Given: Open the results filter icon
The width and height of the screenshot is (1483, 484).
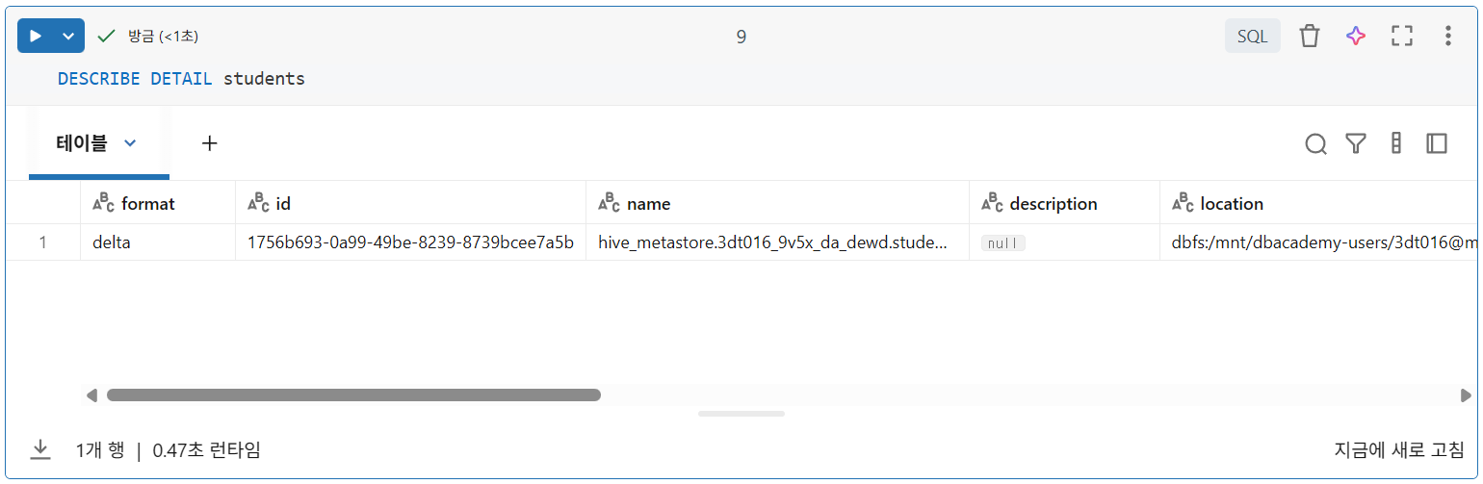Looking at the screenshot, I should pyautogui.click(x=1356, y=144).
